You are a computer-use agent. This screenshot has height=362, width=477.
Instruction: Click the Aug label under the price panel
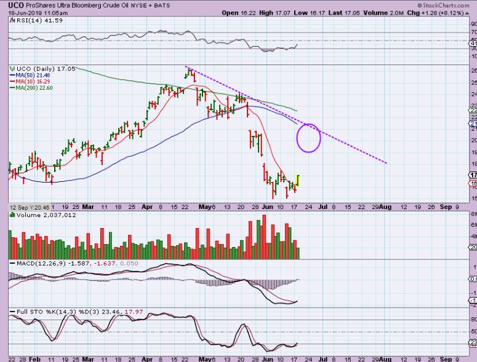(385, 207)
